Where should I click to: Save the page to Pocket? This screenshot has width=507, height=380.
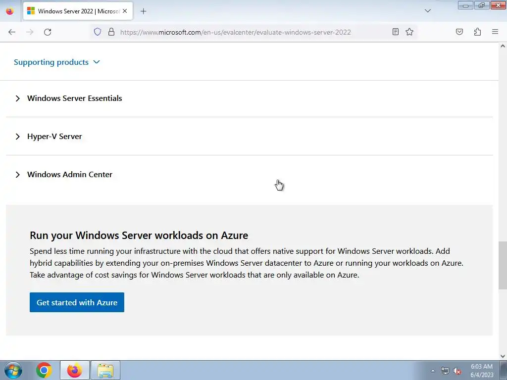459,32
